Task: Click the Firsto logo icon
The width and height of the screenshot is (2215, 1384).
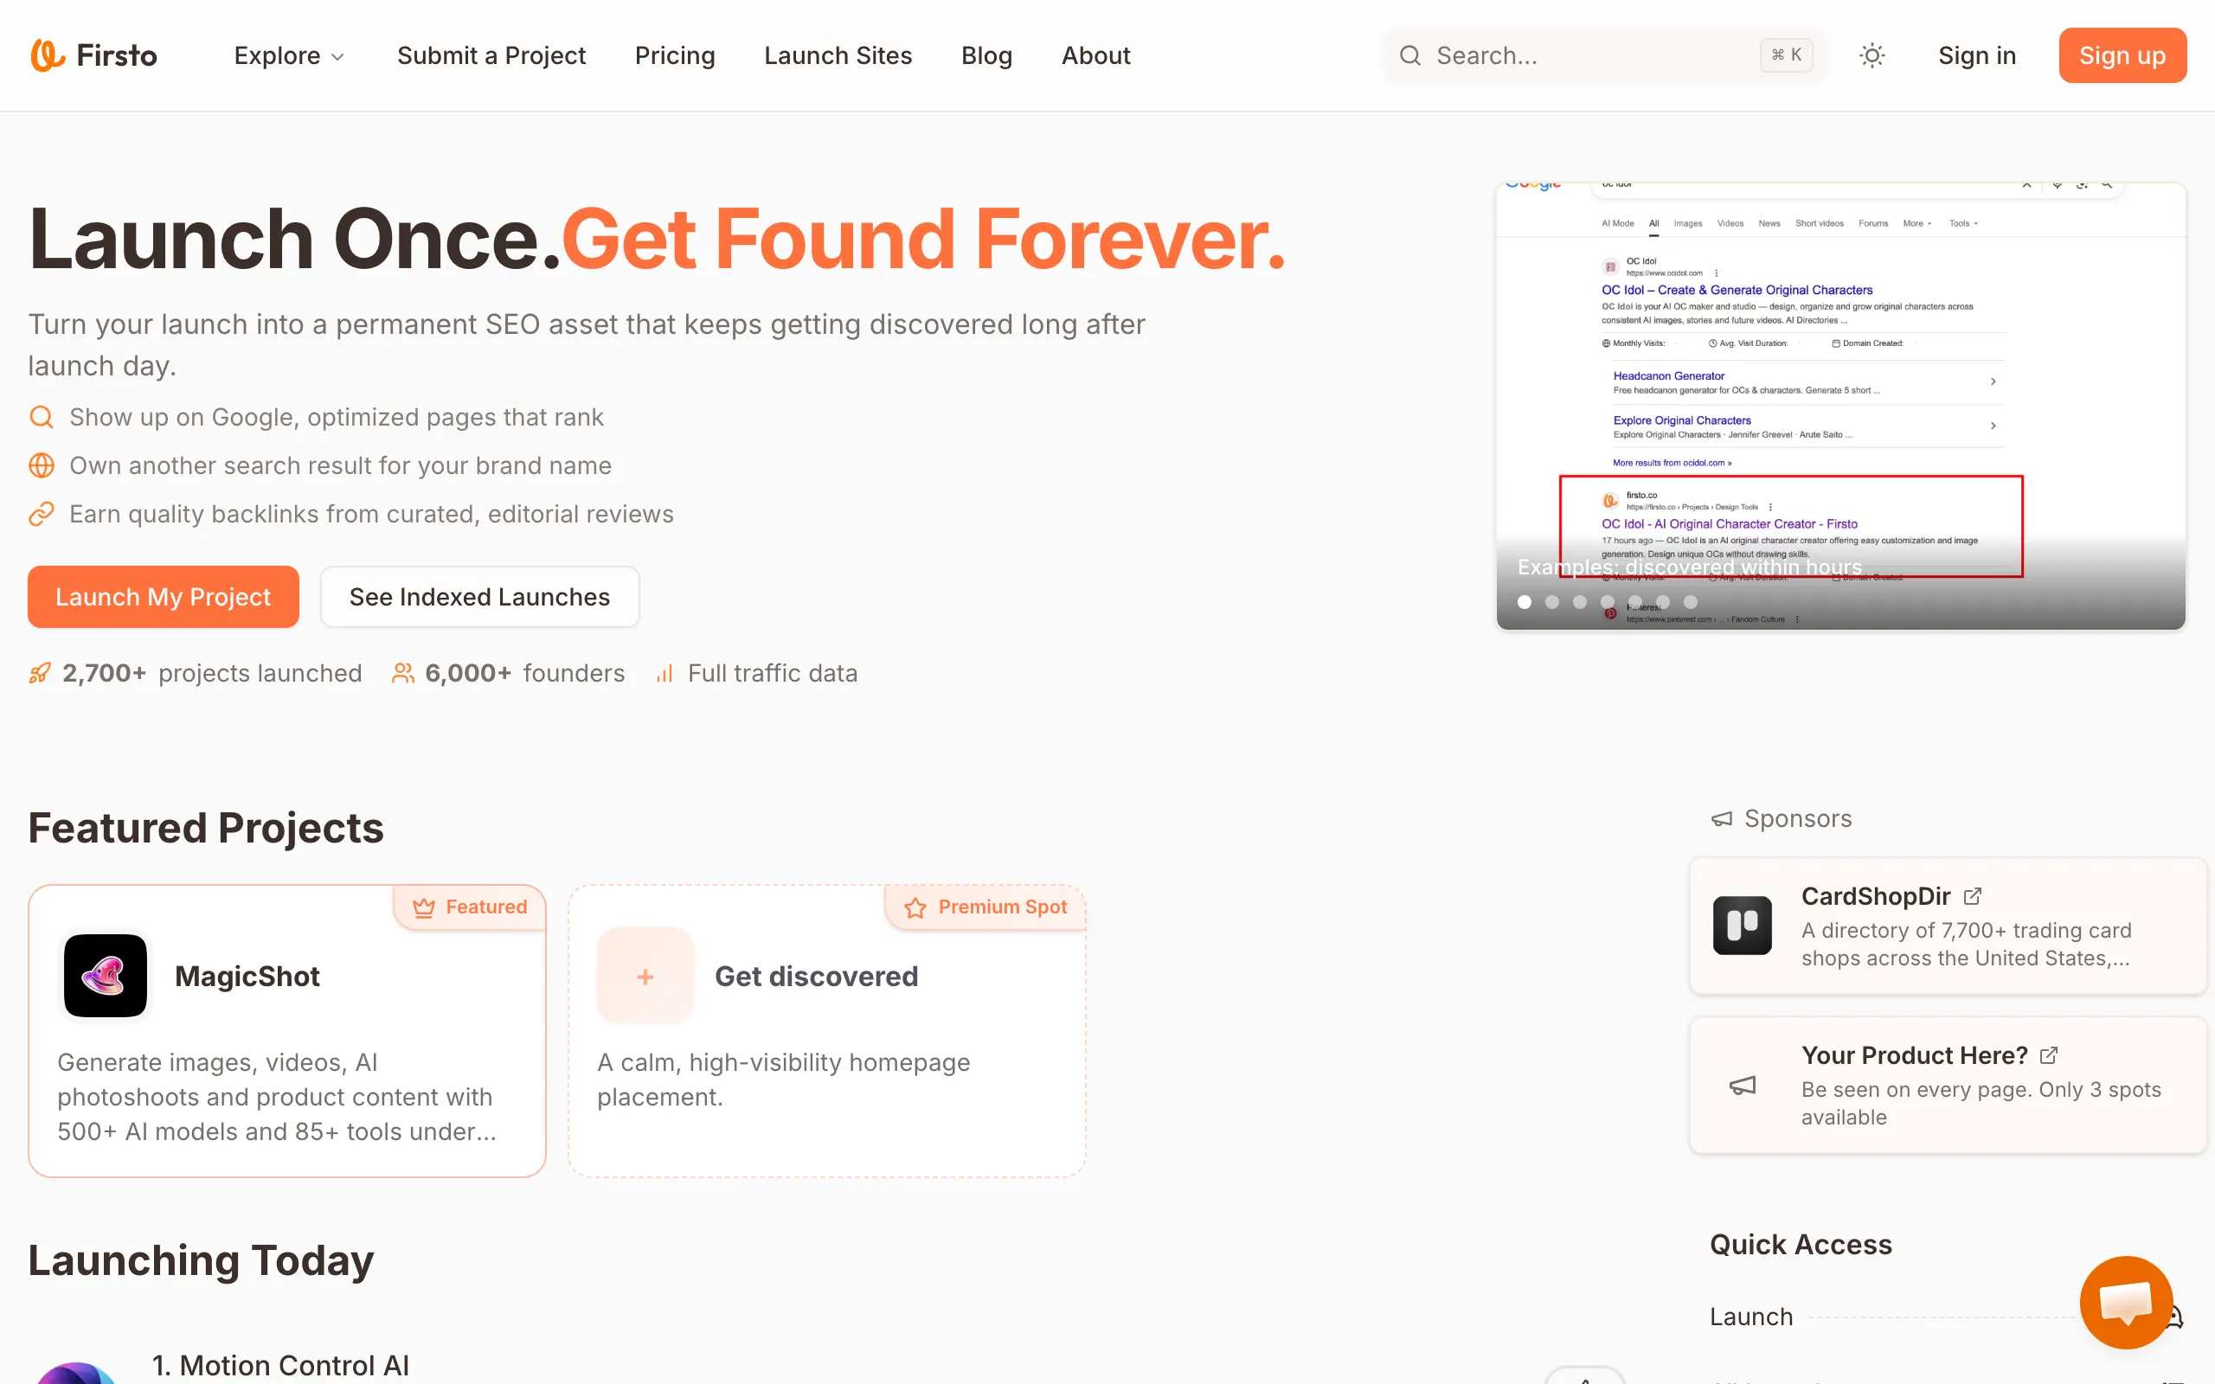Action: 48,54
